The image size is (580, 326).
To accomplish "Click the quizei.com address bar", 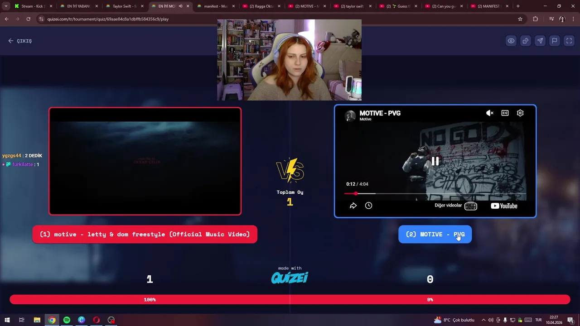I will 281,19.
